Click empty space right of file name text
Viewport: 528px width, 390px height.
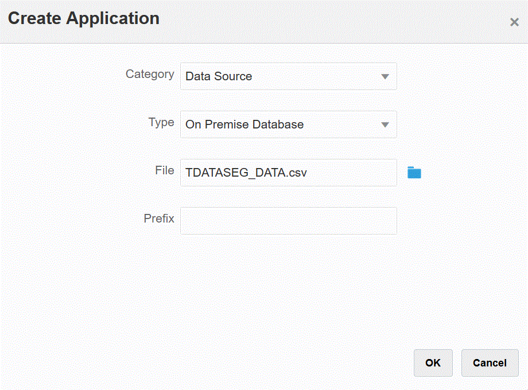coord(356,173)
